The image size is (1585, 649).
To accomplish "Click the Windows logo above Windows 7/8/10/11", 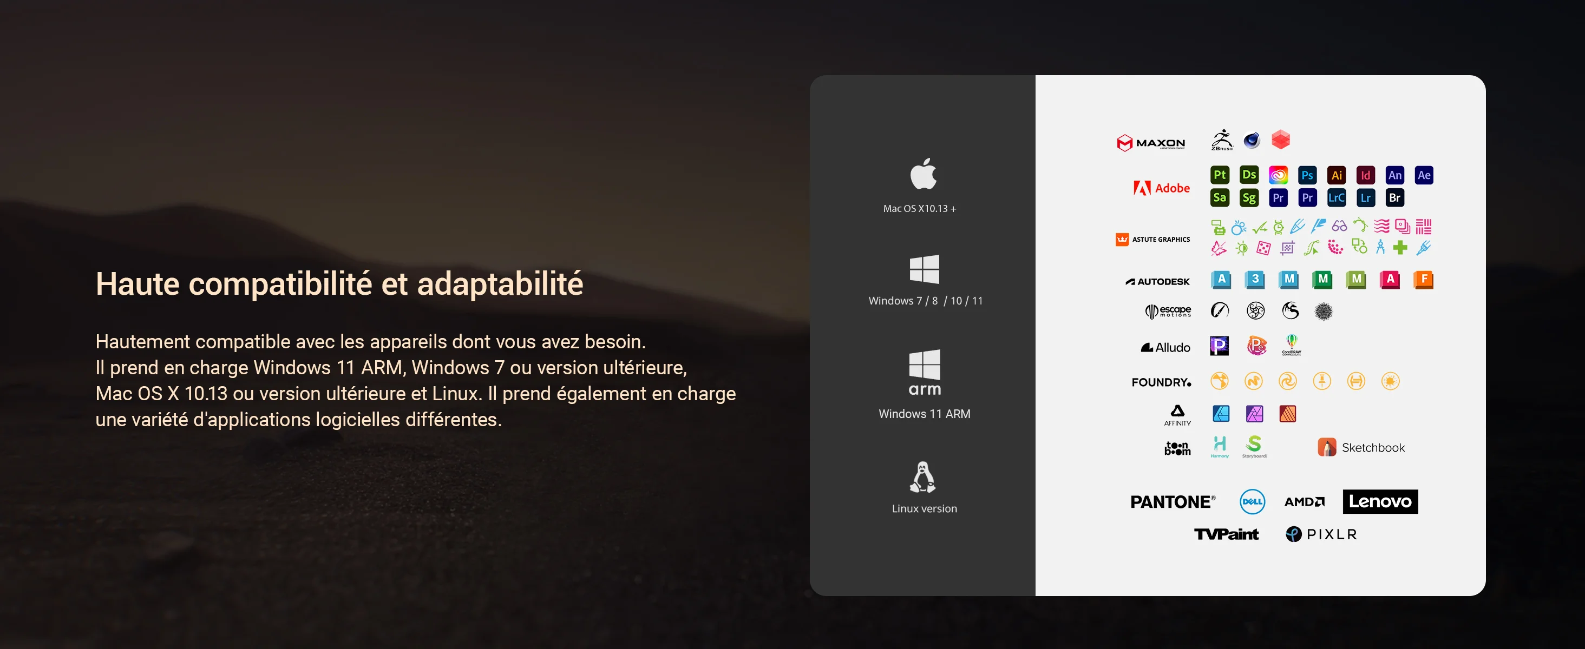I will pyautogui.click(x=924, y=269).
